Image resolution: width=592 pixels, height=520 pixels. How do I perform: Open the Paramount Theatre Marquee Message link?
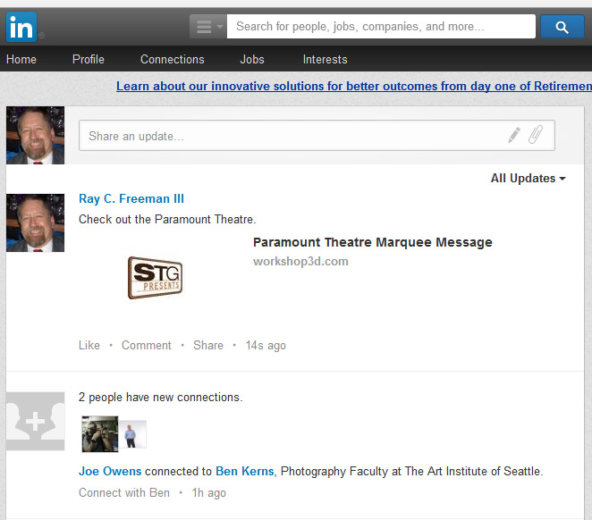[x=372, y=242]
